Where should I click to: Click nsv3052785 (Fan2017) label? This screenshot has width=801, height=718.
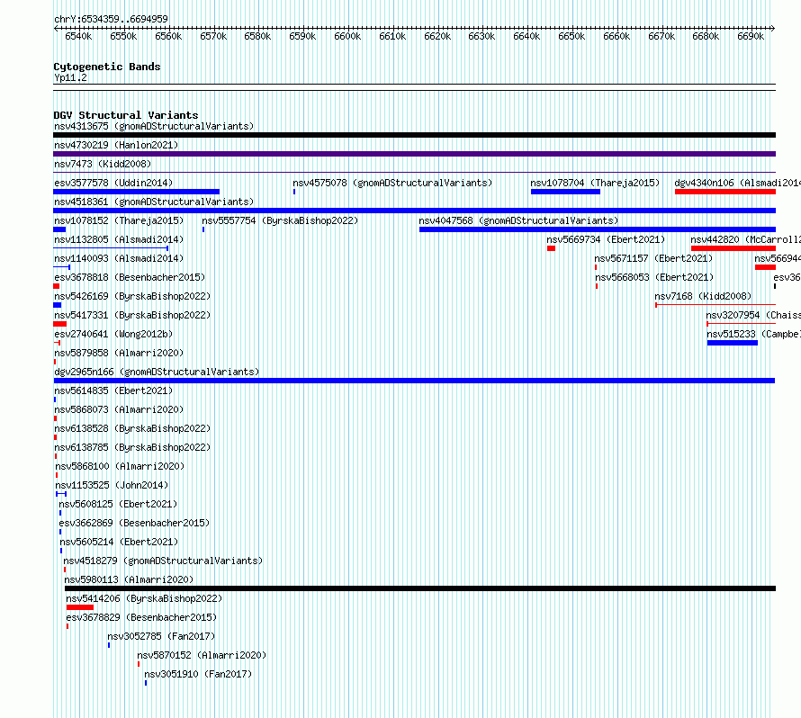(x=161, y=636)
